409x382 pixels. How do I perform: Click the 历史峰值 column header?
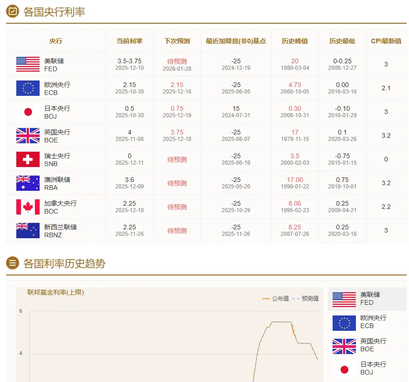click(295, 41)
